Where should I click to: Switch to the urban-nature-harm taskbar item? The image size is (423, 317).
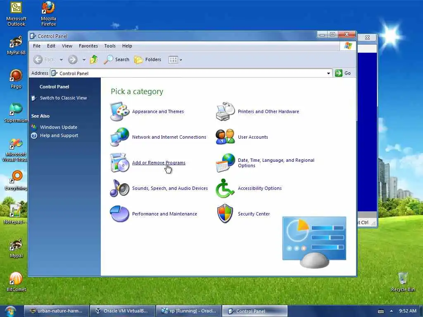(x=56, y=311)
